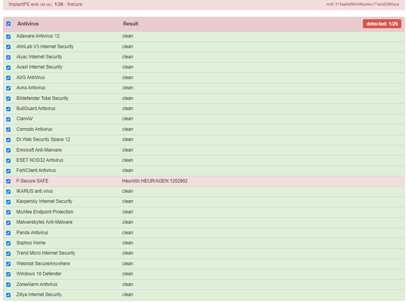Click the Antivirus column header
Image resolution: width=406 pixels, height=302 pixels.
[28, 24]
